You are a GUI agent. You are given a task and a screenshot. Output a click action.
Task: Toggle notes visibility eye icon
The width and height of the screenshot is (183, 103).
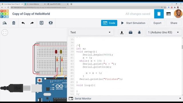click(x=51, y=23)
